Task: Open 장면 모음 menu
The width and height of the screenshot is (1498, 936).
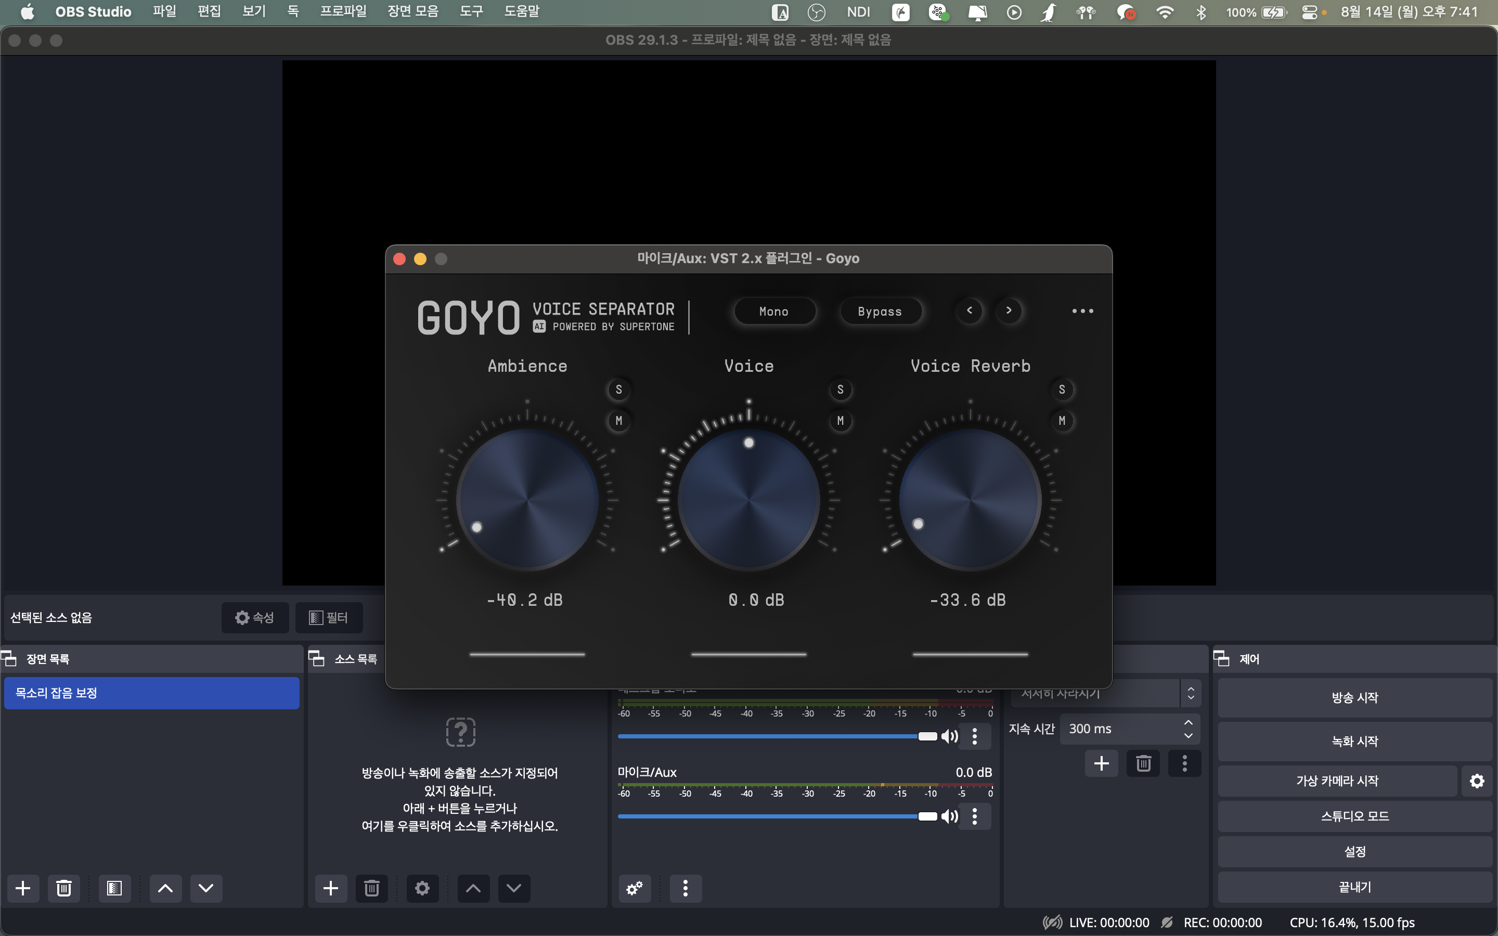Action: point(413,12)
